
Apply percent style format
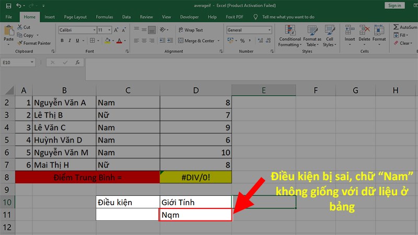[x=242, y=41]
